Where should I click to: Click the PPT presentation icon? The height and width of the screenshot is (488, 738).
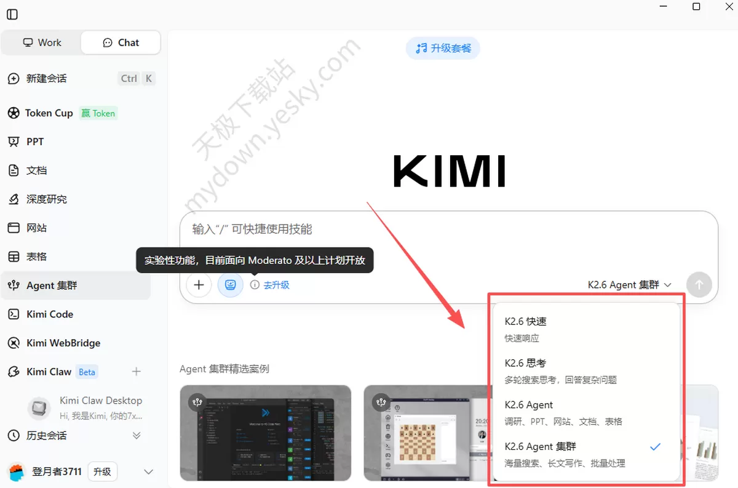tap(14, 142)
